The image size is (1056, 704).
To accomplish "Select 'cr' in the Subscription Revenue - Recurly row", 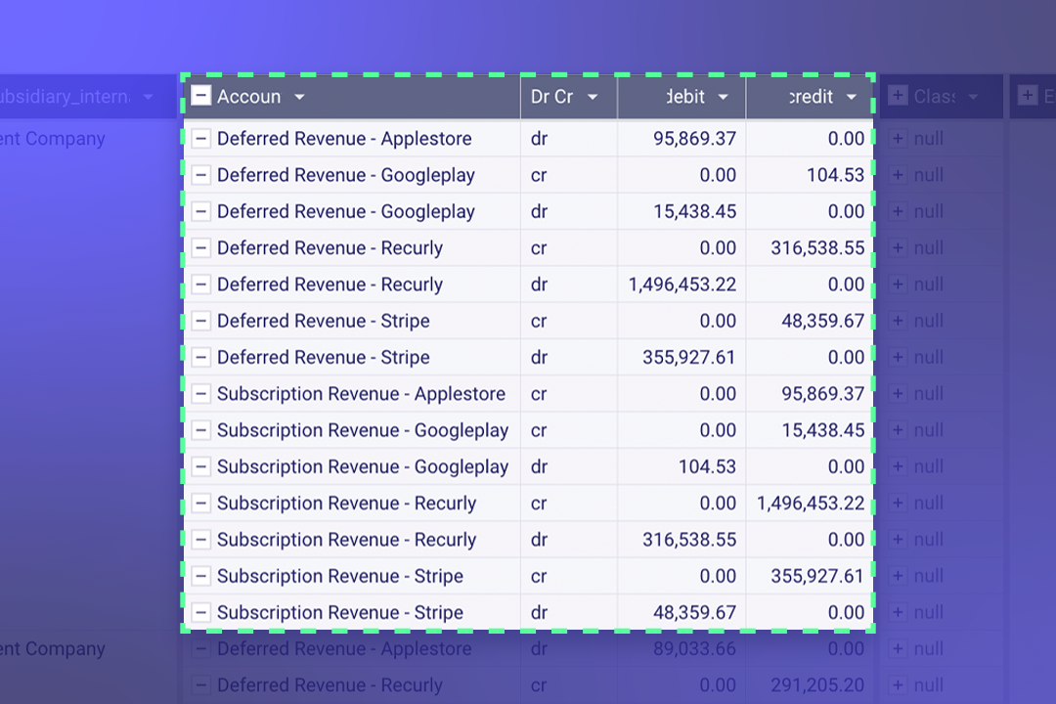I will coord(539,503).
